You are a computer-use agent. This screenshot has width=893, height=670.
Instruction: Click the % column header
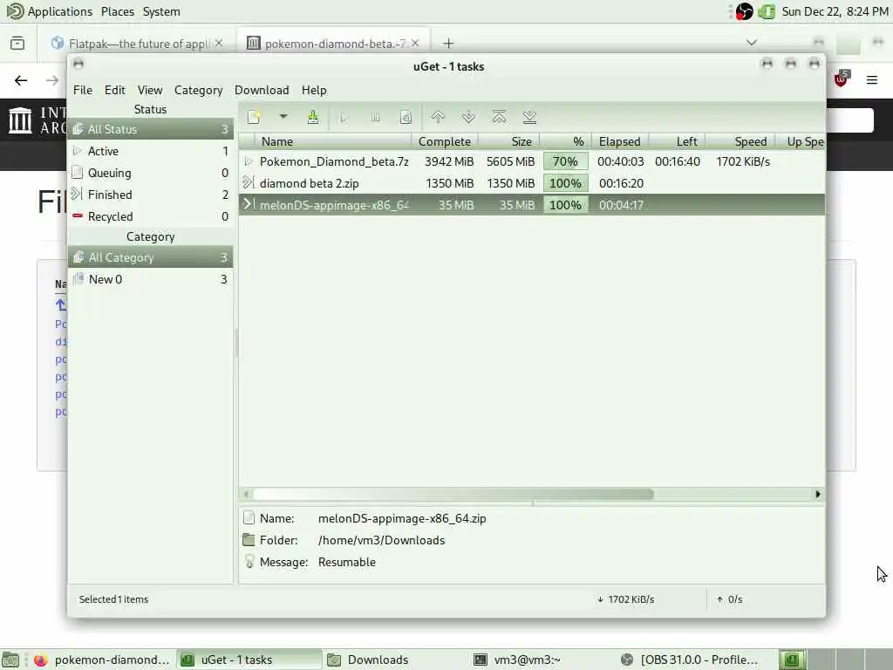(565, 141)
